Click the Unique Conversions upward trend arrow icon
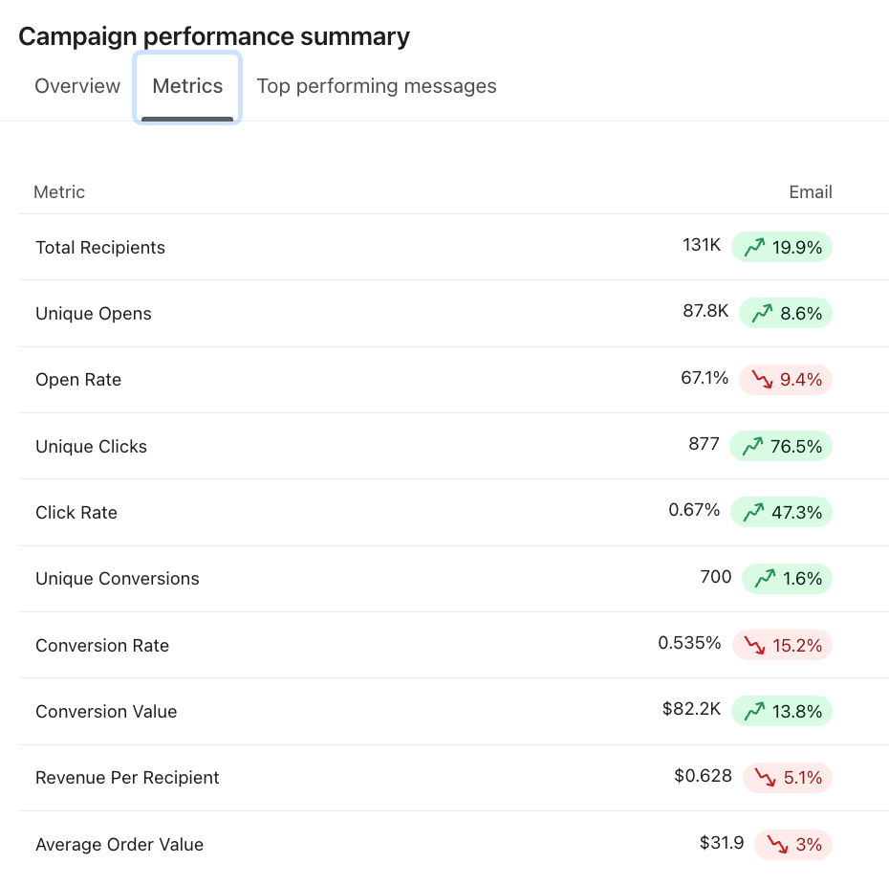This screenshot has width=889, height=886. (765, 579)
